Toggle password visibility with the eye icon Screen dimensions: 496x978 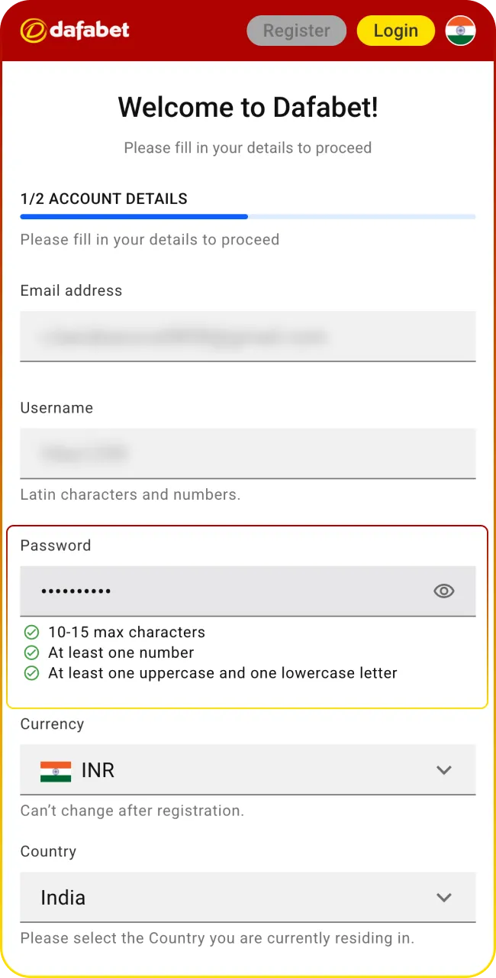pos(443,591)
